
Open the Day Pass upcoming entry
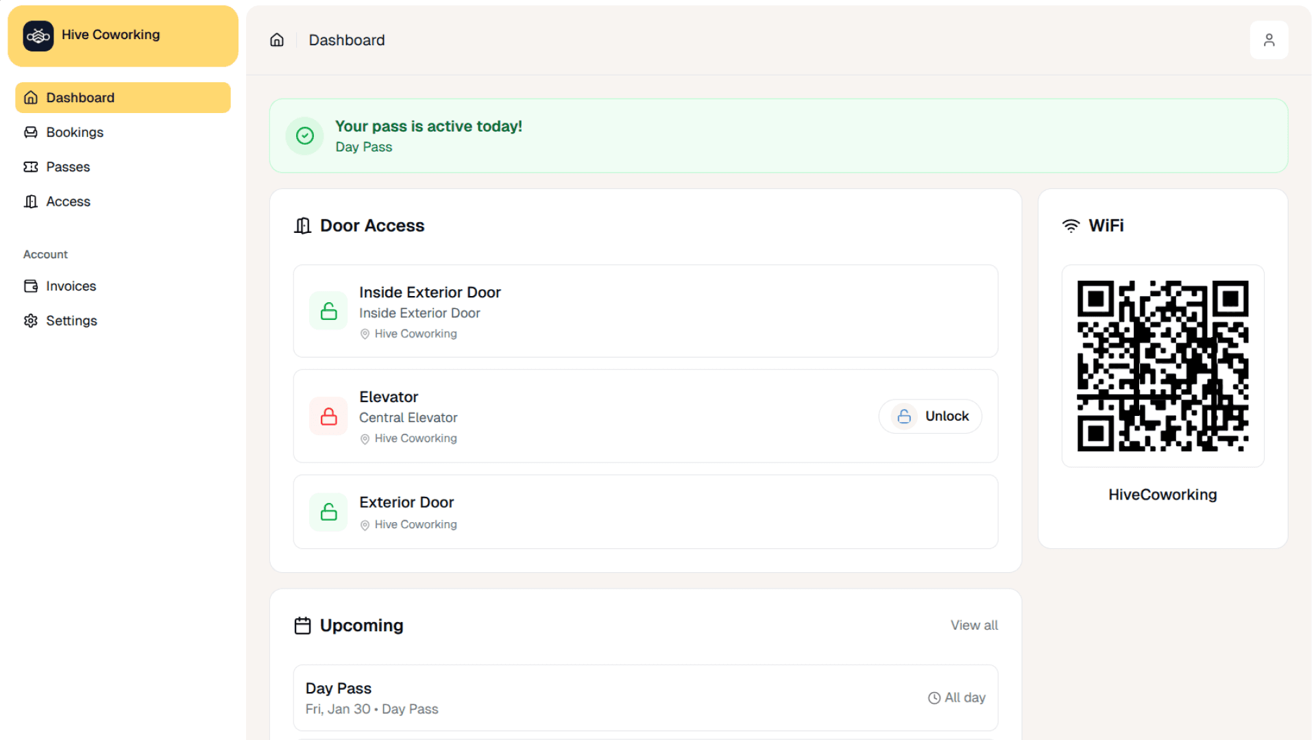point(644,698)
